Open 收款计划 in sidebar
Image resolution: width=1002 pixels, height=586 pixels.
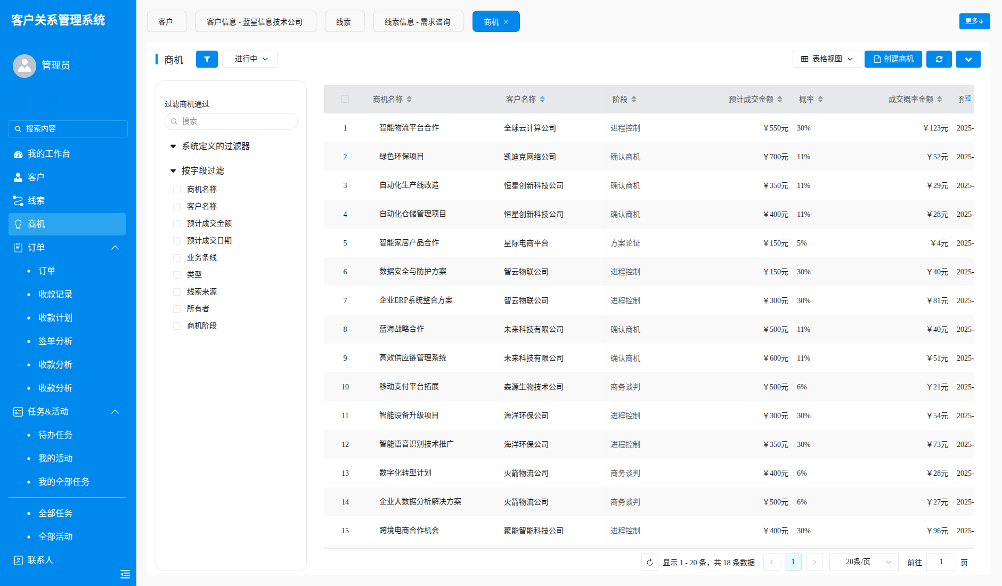[x=55, y=318]
